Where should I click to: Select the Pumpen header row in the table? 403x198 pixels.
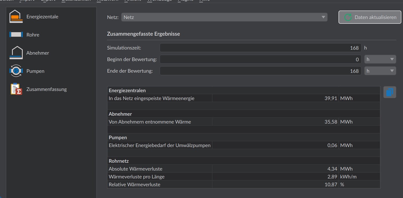244,137
